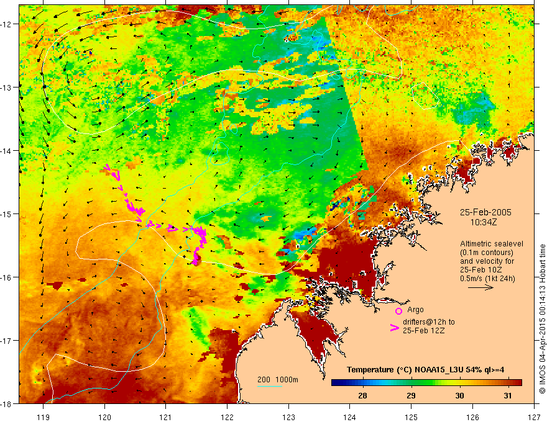Click longitude axis label 119
547x422 pixels.
(x=43, y=417)
